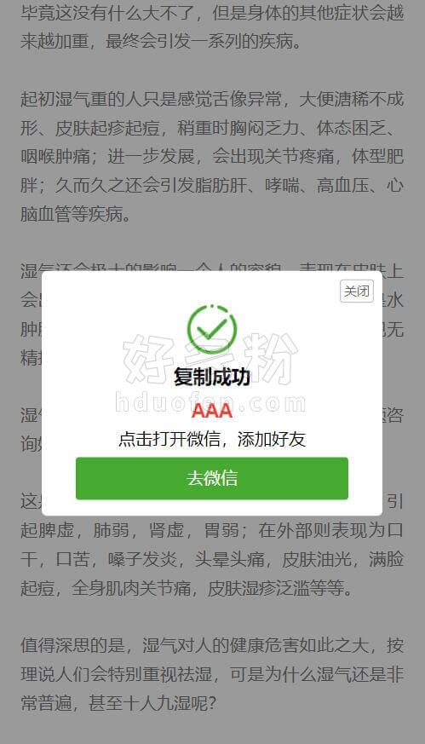Tap the green 去微信 button
This screenshot has height=744, width=425.
(x=212, y=478)
